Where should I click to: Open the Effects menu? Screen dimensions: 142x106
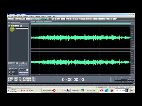[20, 16]
